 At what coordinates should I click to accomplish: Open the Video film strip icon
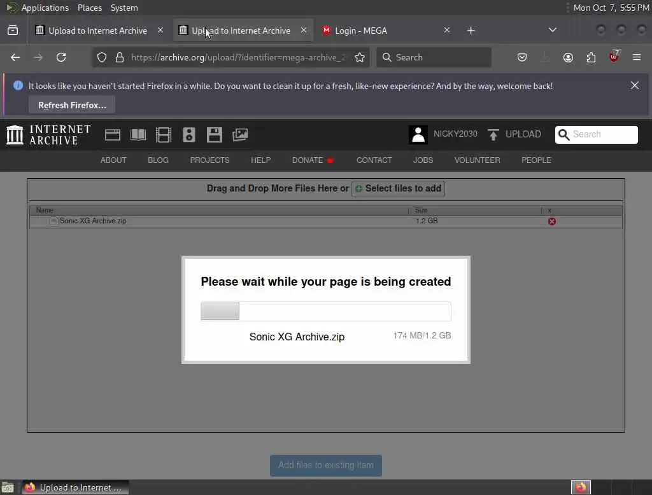[x=164, y=135]
